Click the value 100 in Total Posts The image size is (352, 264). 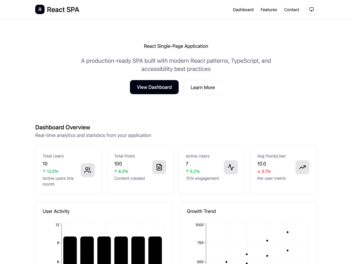coord(118,164)
